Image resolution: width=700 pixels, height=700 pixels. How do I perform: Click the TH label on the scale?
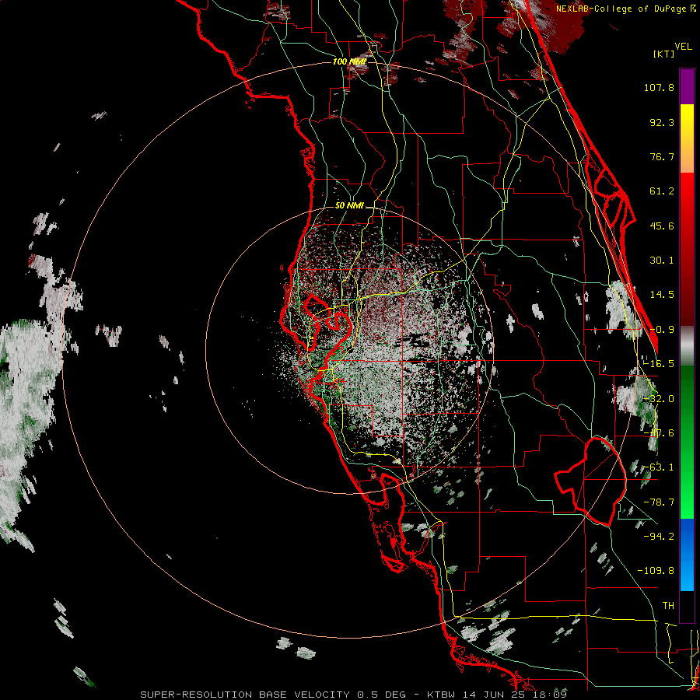pyautogui.click(x=668, y=606)
